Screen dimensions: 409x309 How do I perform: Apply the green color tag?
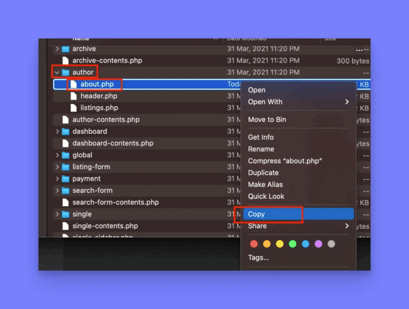292,244
